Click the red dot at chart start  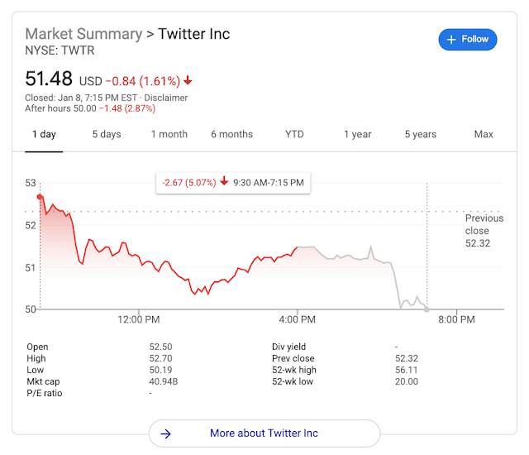click(40, 197)
